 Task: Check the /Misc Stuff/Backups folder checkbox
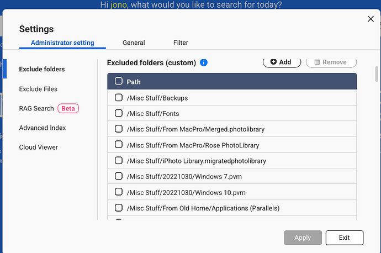(x=119, y=98)
